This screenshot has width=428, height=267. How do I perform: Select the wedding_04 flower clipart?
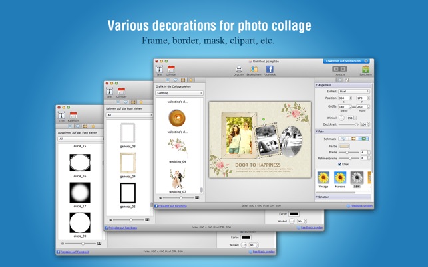pyautogui.click(x=178, y=147)
